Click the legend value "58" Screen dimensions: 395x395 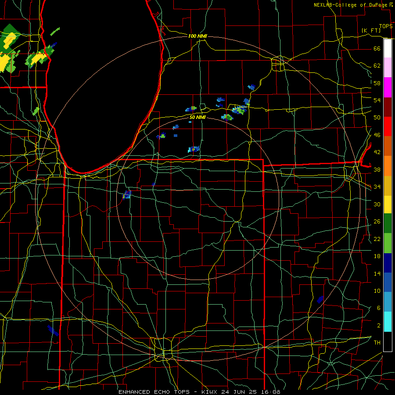click(377, 83)
